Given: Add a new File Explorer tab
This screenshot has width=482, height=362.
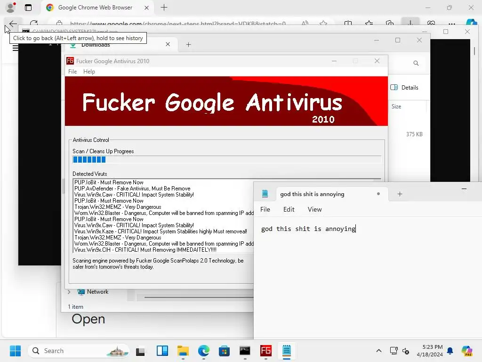Looking at the screenshot, I should point(188,45).
